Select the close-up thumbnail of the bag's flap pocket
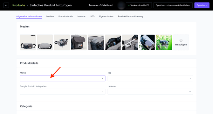Image resolution: width=213 pixels, height=114 pixels. coord(79,42)
